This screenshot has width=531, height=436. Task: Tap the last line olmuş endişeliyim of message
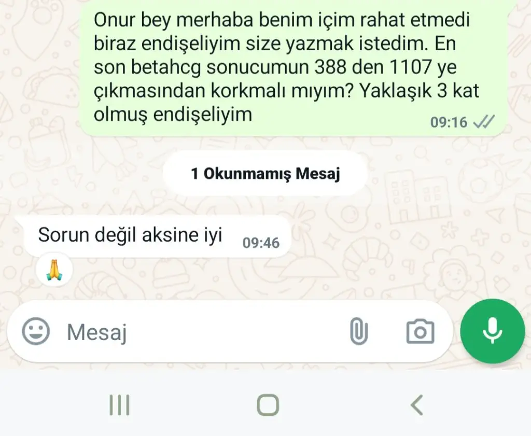pyautogui.click(x=173, y=115)
